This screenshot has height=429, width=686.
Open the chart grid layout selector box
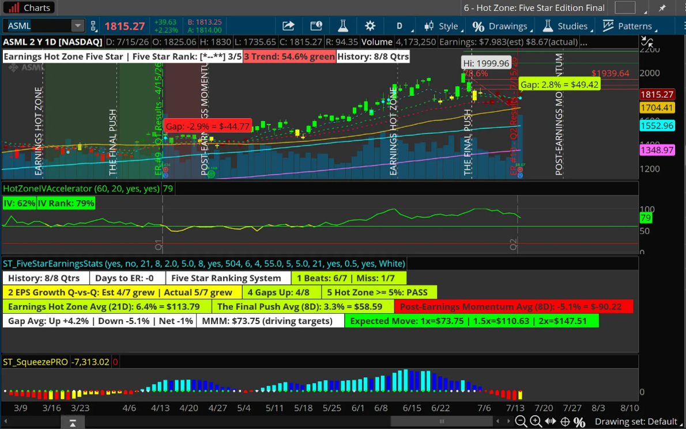pos(625,7)
